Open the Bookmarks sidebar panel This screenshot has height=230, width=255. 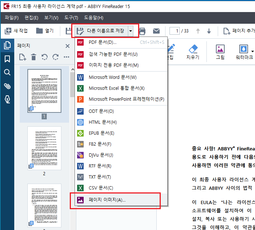click(7, 59)
